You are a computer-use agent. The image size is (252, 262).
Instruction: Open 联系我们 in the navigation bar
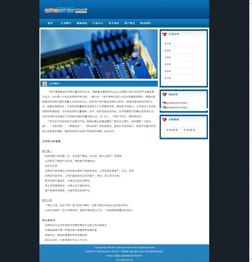[x=146, y=23]
